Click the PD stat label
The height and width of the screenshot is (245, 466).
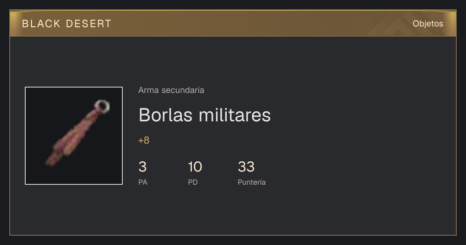[193, 182]
